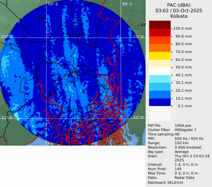The height and width of the screenshot is (187, 212).
Task: Click the CNG station dot marker
Action: pyautogui.click(x=95, y=86)
